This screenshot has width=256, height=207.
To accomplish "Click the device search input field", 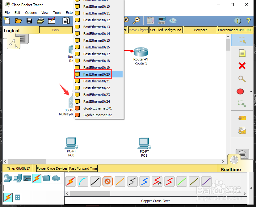I will 33,188.
